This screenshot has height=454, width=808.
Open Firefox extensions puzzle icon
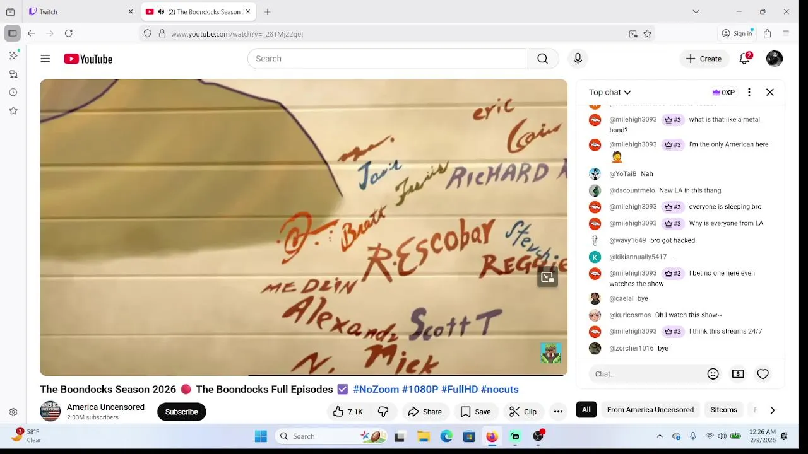pos(768,33)
